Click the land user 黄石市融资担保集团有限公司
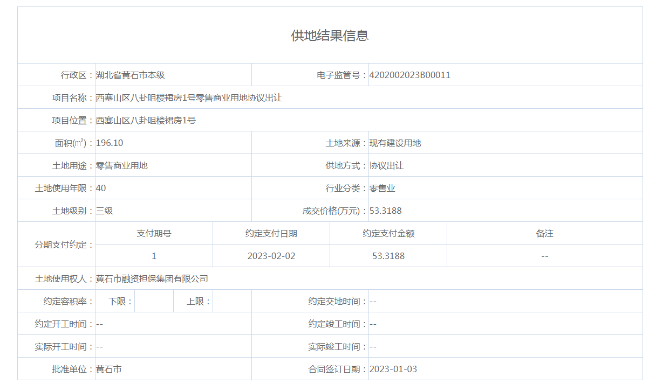This screenshot has width=656, height=384. [x=152, y=278]
